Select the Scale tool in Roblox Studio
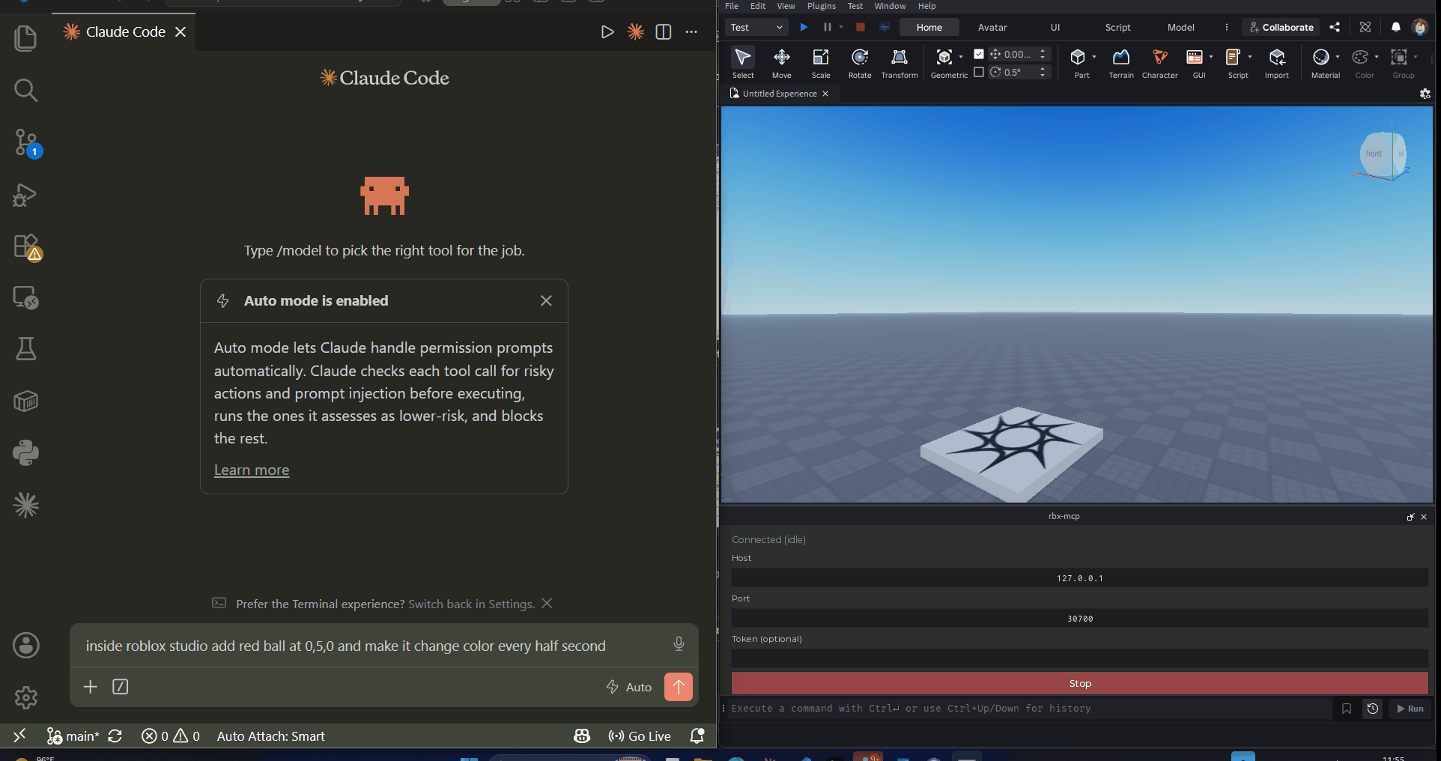Screen dimensions: 1441x761 pyautogui.click(x=821, y=62)
